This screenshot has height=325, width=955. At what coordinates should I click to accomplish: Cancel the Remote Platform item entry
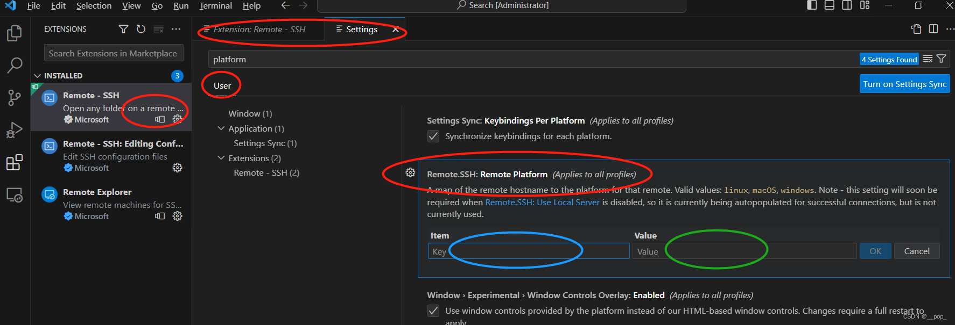tap(917, 251)
